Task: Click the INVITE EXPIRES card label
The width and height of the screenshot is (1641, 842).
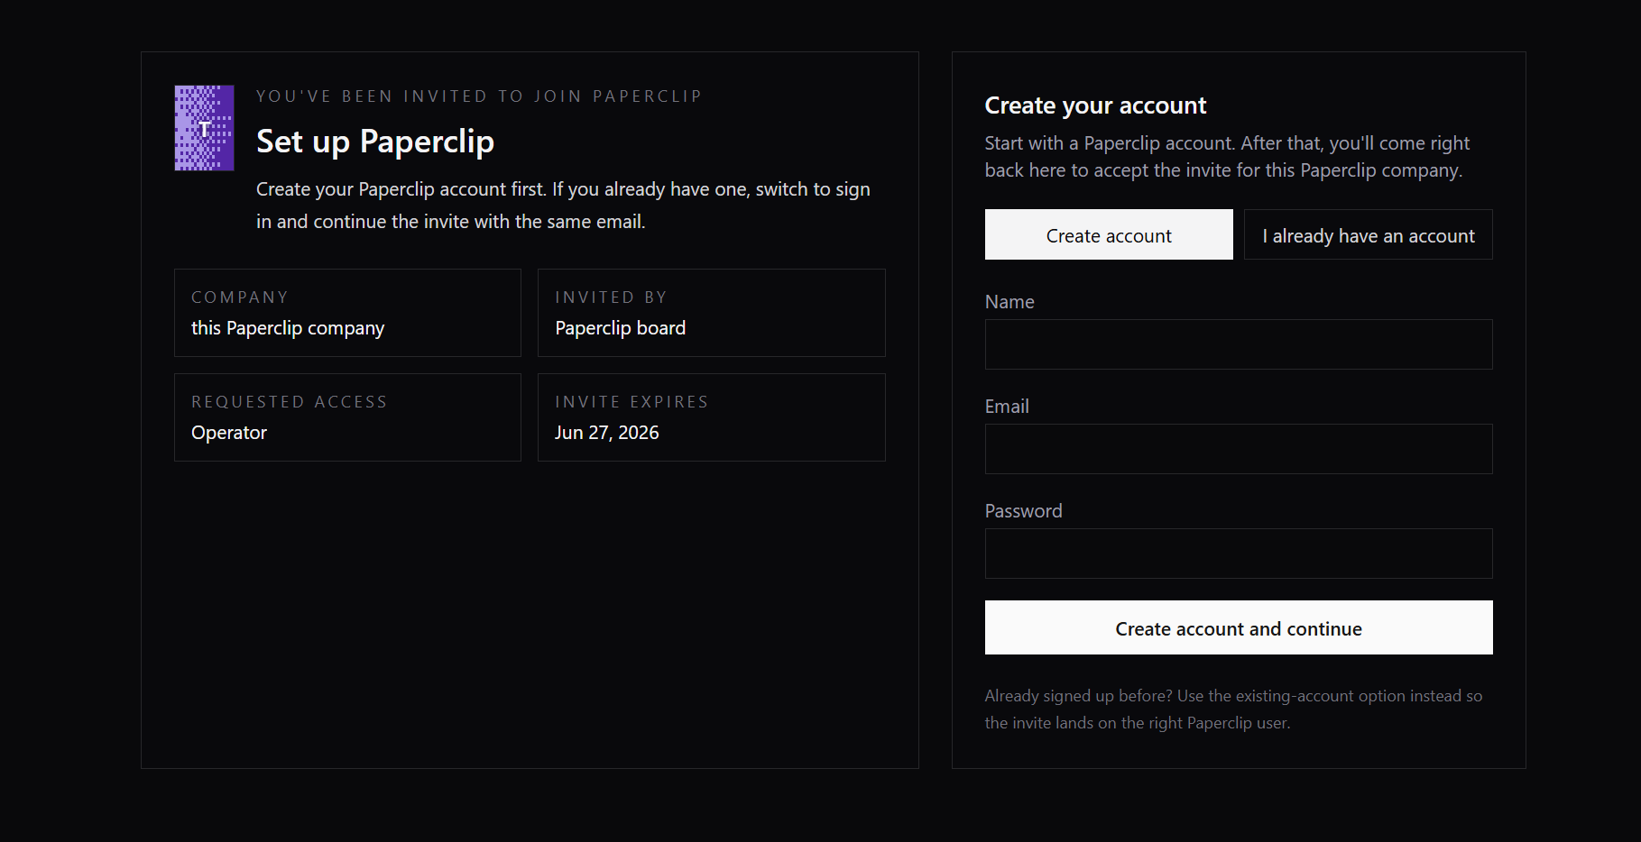Action: coord(632,402)
